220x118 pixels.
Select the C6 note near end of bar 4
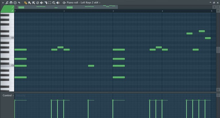pyautogui.click(x=208, y=38)
